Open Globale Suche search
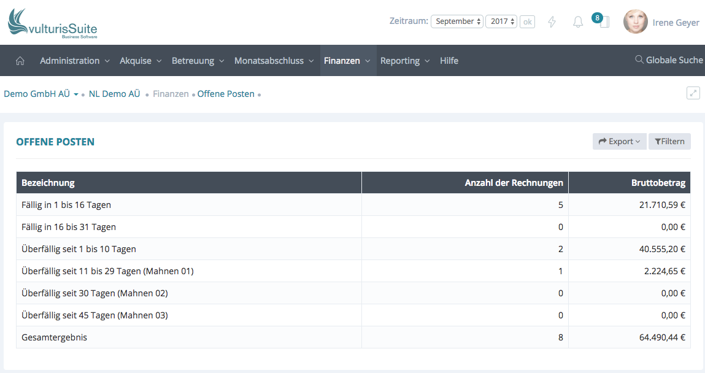 coord(669,60)
